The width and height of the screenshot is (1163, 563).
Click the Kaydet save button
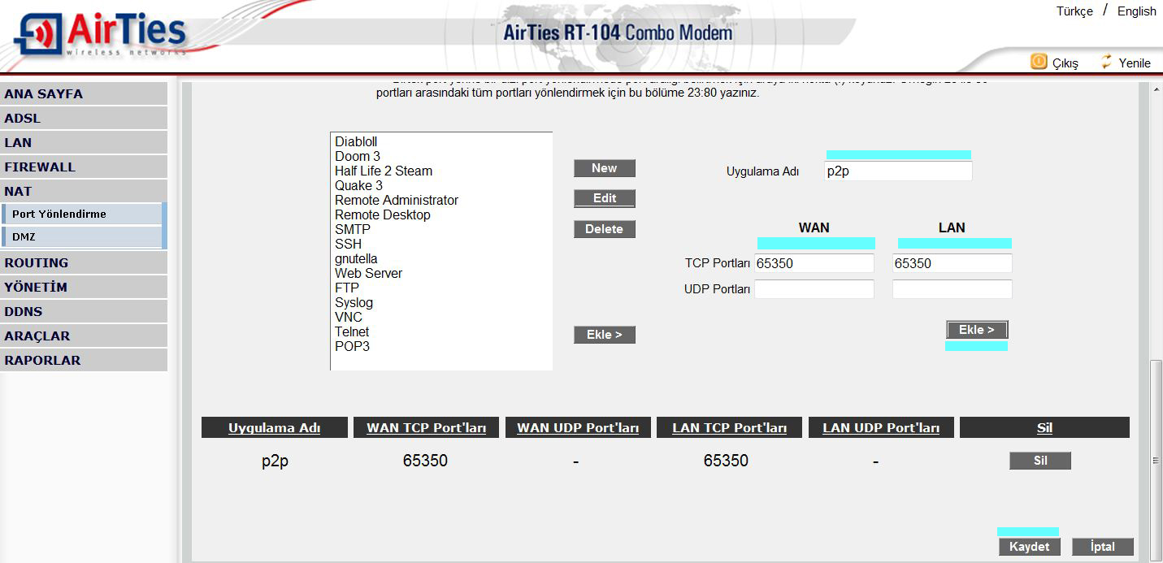pos(1029,547)
